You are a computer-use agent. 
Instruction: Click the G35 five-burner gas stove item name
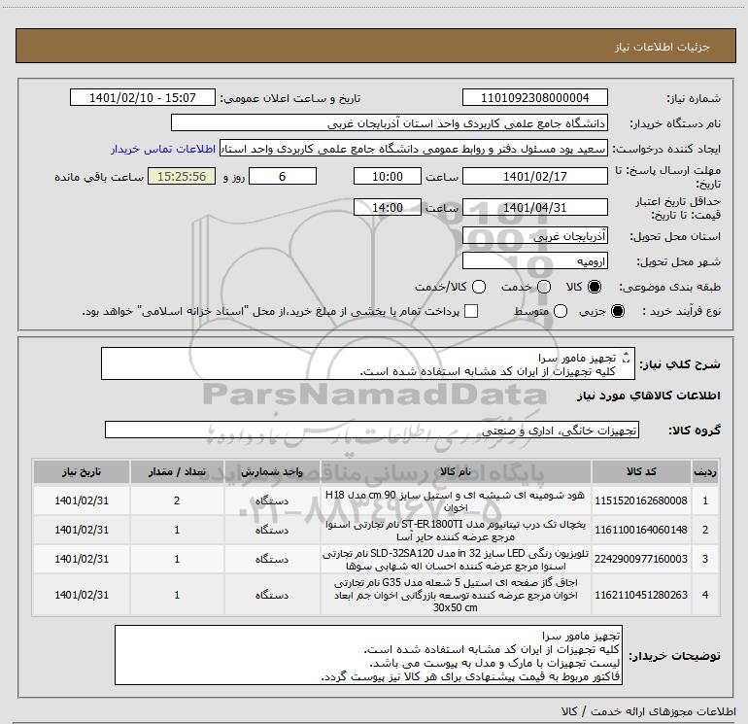click(456, 595)
